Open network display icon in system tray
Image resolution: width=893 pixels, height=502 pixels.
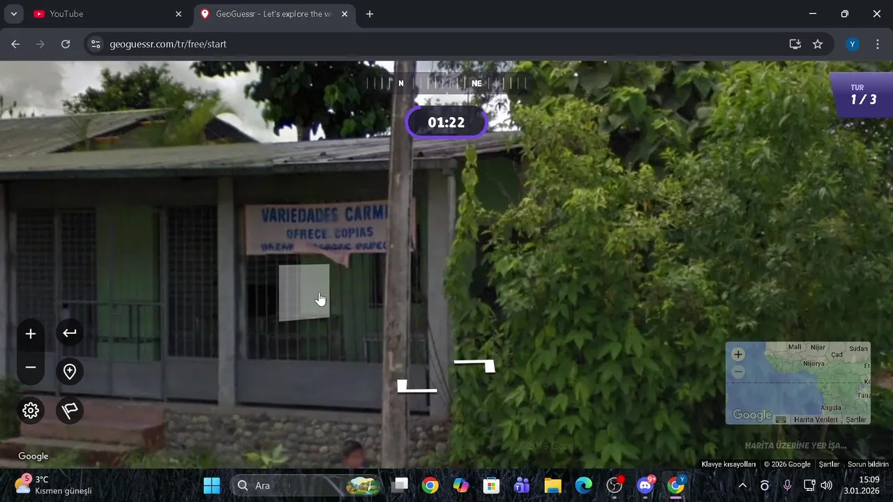[809, 485]
